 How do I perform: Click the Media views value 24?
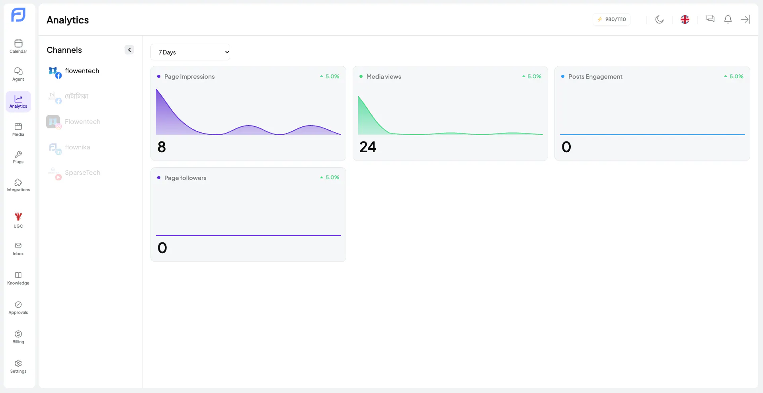pyautogui.click(x=368, y=147)
